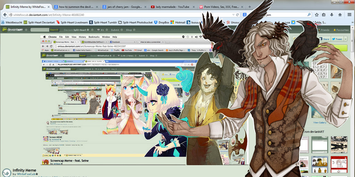Image resolution: width=355 pixels, height=177 pixels.
Task: Open Bookmarks menu in embedded Chrome menu bar
Action: coord(94,37)
